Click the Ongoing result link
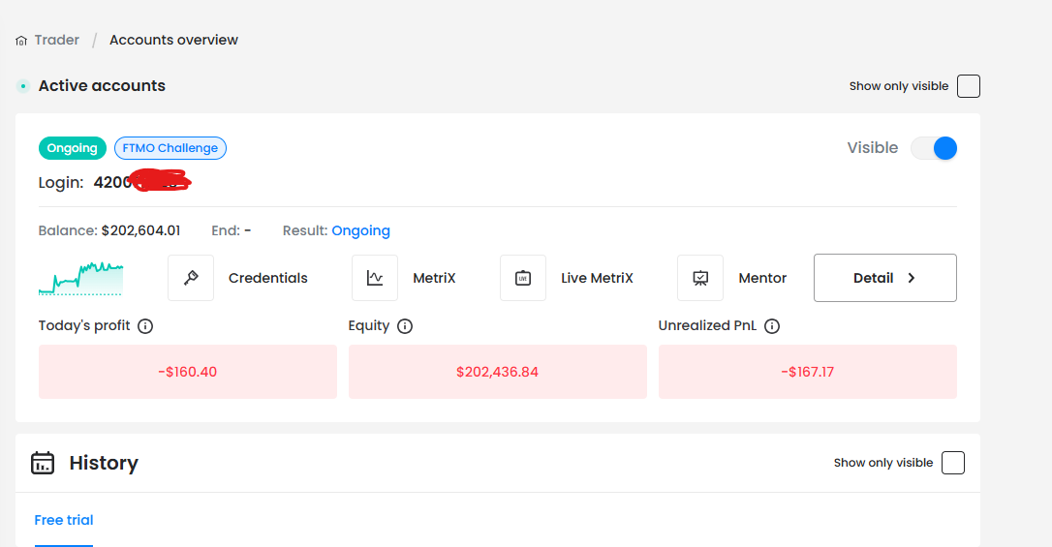Viewport: 1052px width, 547px height. [360, 230]
